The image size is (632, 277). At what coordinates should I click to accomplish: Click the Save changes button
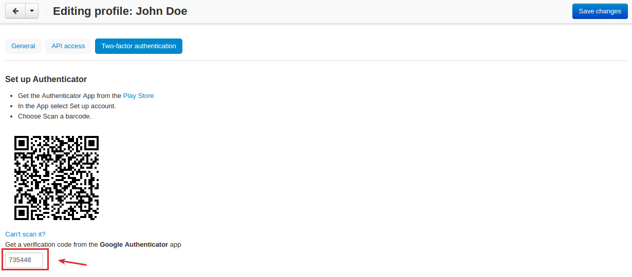click(600, 11)
